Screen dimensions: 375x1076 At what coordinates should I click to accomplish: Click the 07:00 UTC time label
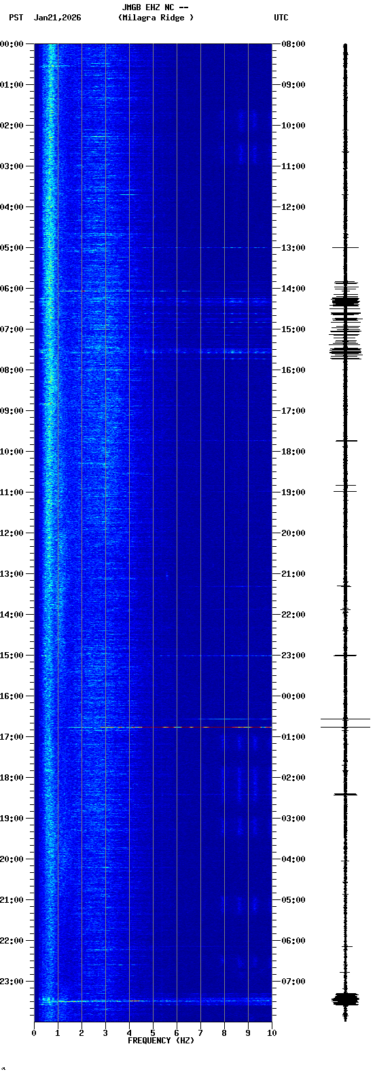(293, 982)
